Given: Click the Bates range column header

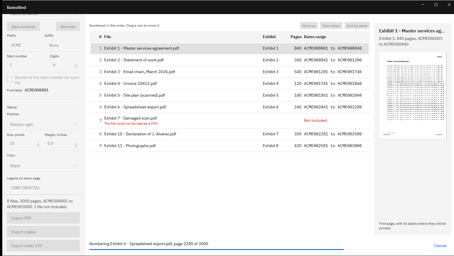Looking at the screenshot, I should (x=315, y=37).
